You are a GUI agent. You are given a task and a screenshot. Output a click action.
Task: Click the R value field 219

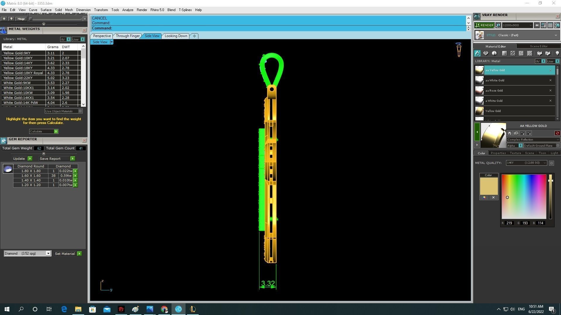tap(509, 223)
